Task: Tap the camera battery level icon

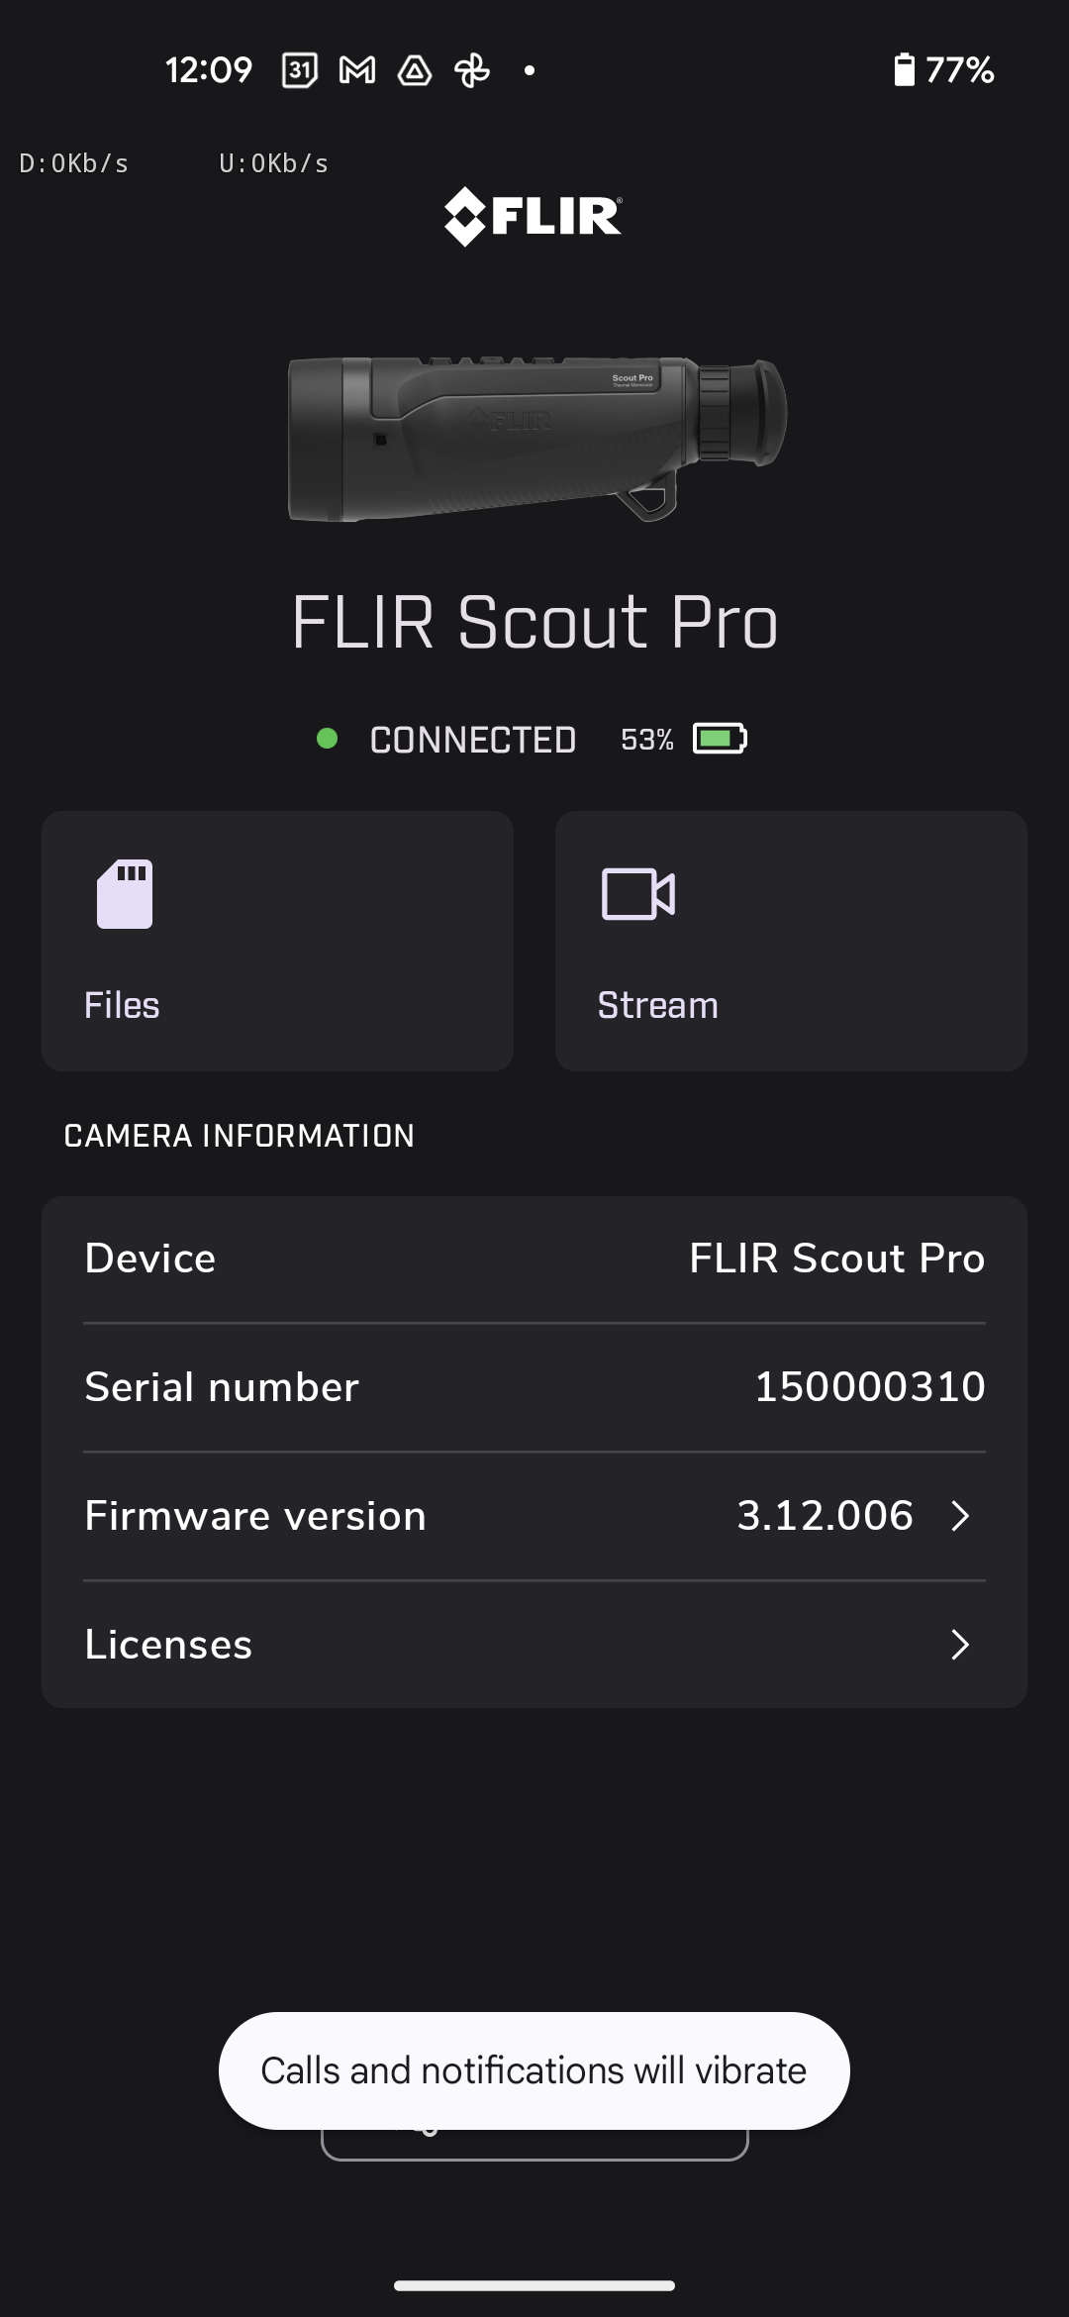Action: (720, 739)
